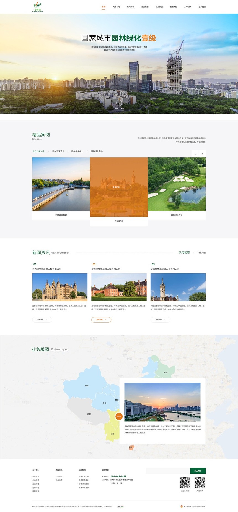Switch to 园林景观设计 case tab
Viewport: 238px width, 512px height.
[58, 151]
